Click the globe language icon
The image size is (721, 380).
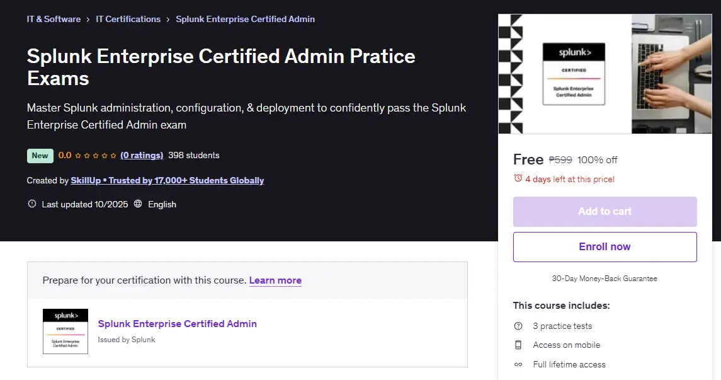click(138, 204)
